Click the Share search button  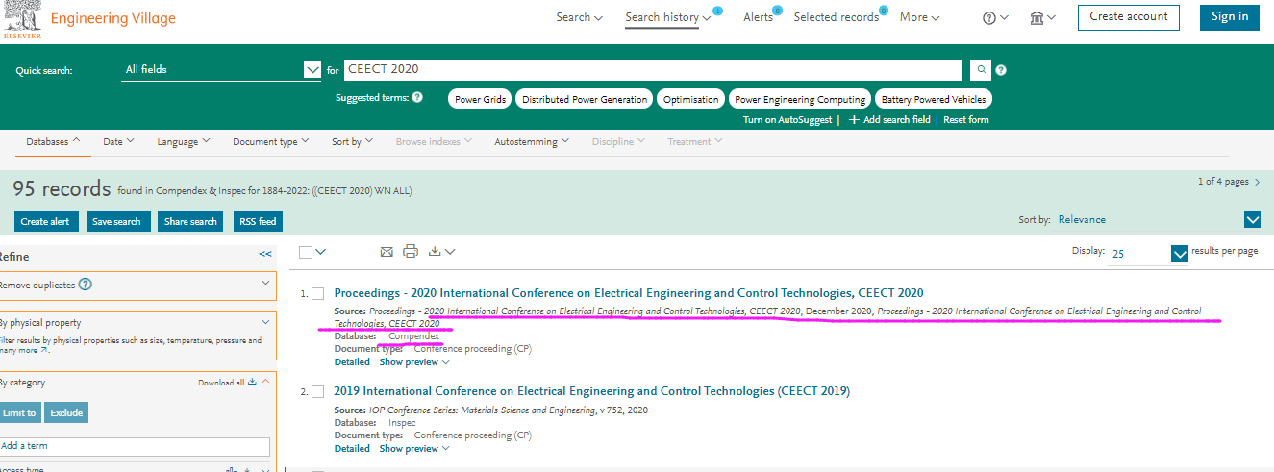coord(190,221)
